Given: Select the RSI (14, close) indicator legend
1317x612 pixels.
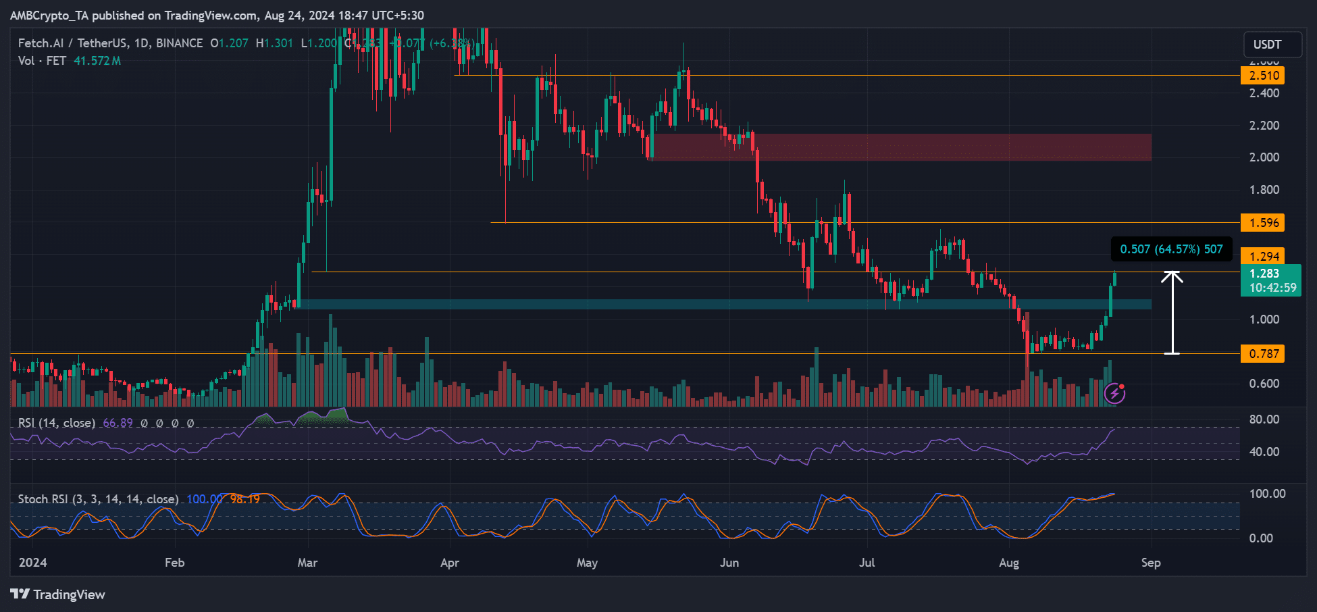Looking at the screenshot, I should (56, 423).
